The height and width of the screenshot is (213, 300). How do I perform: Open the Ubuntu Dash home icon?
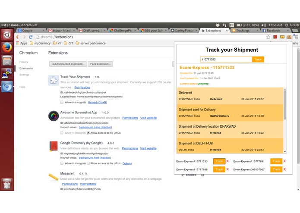7,35
